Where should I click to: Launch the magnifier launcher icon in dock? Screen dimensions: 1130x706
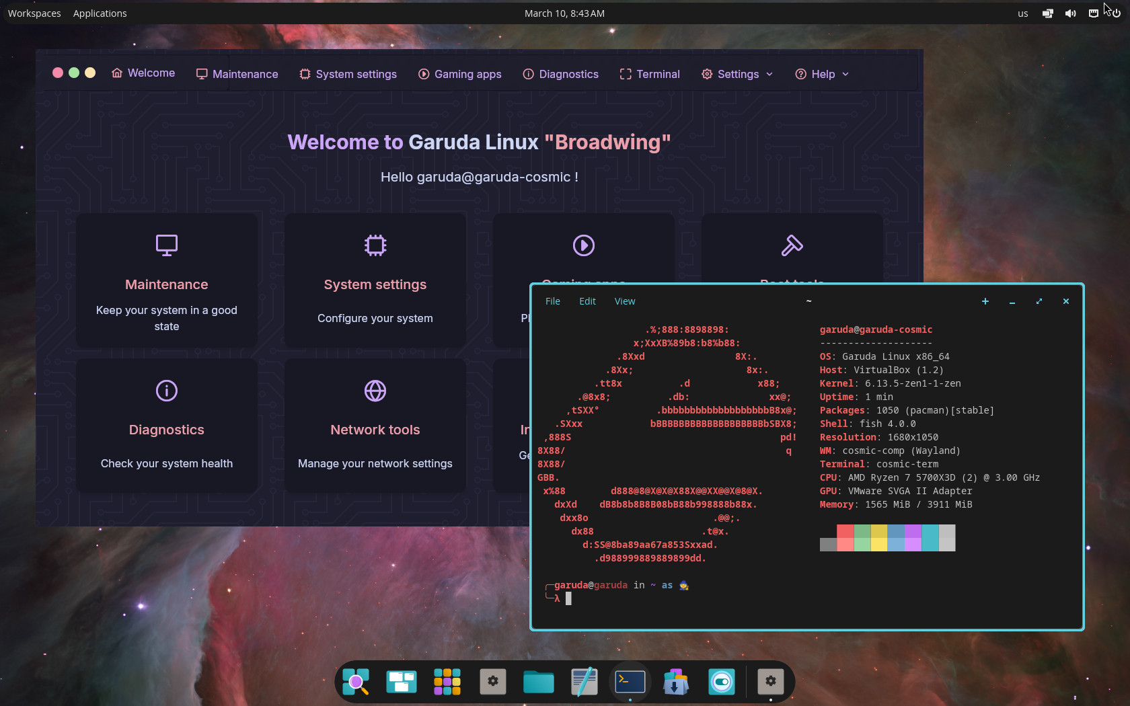point(356,682)
